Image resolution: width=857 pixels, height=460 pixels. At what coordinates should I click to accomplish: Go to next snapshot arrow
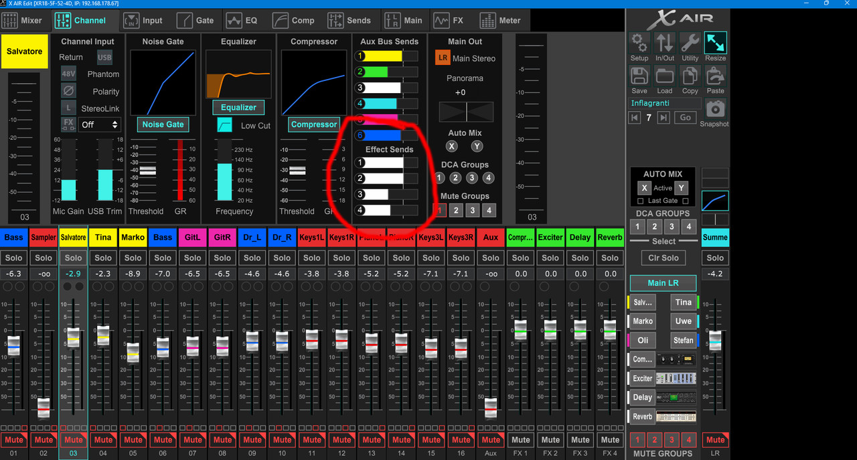point(664,118)
